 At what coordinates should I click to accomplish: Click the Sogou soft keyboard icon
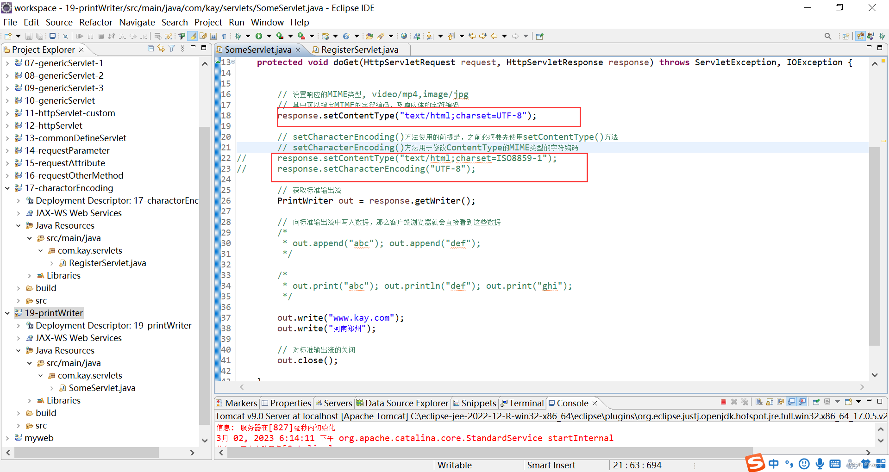[835, 463]
